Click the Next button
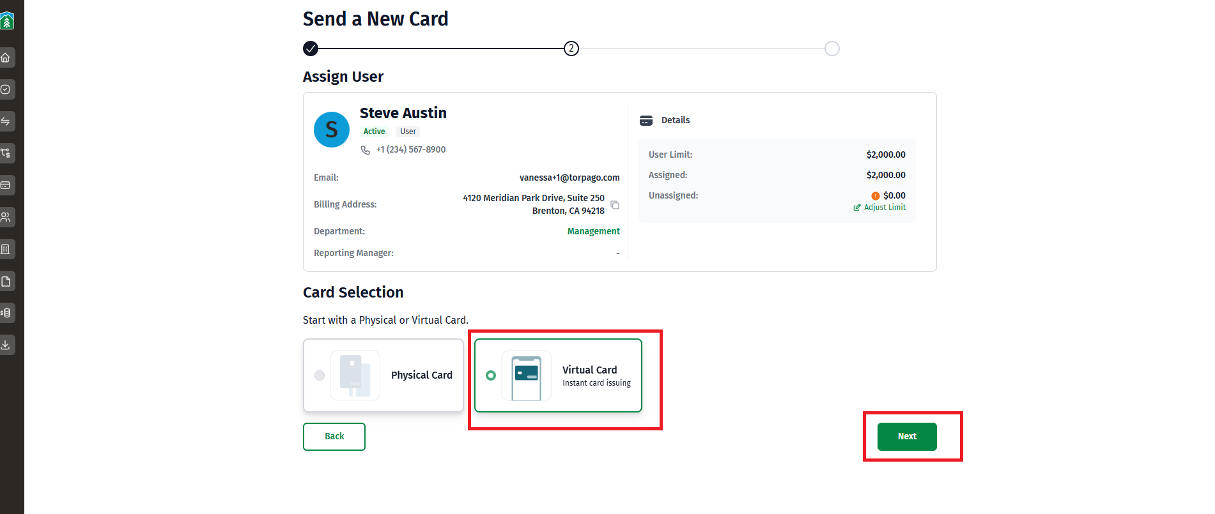 click(907, 437)
